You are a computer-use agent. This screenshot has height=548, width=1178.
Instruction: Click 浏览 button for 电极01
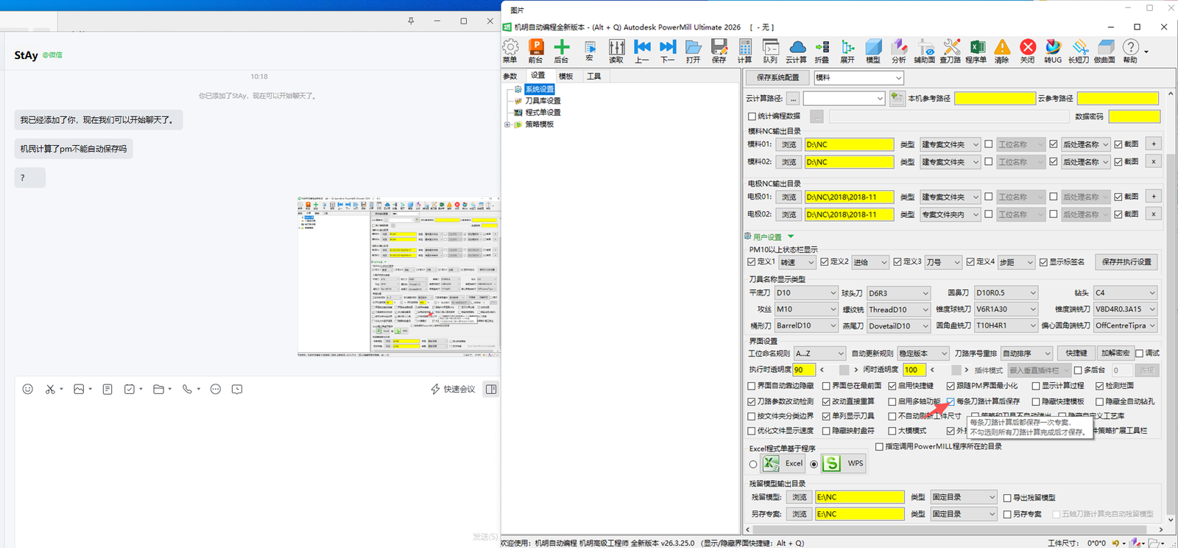(x=789, y=197)
